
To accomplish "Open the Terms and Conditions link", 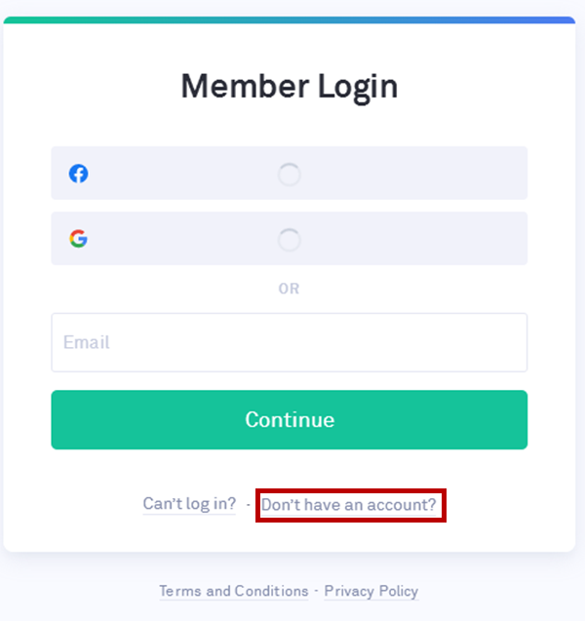I will [233, 591].
